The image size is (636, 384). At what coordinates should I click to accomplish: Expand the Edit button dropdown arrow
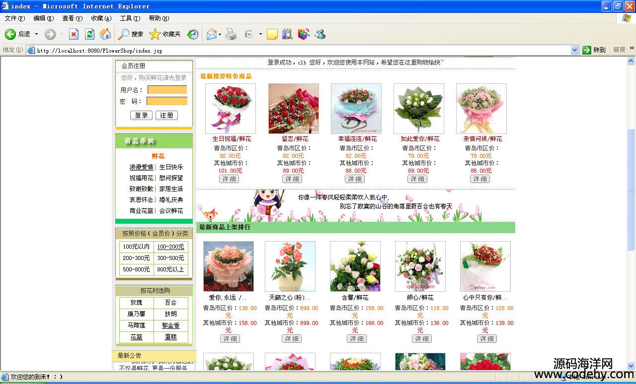click(260, 34)
